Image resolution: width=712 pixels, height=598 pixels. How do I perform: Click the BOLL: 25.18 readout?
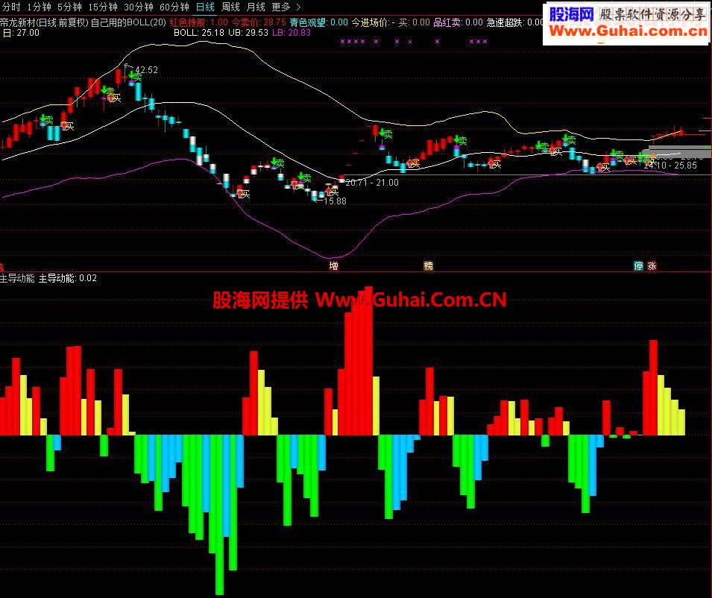click(x=199, y=33)
